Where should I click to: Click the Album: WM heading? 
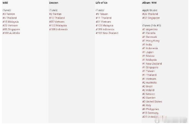[149, 3]
